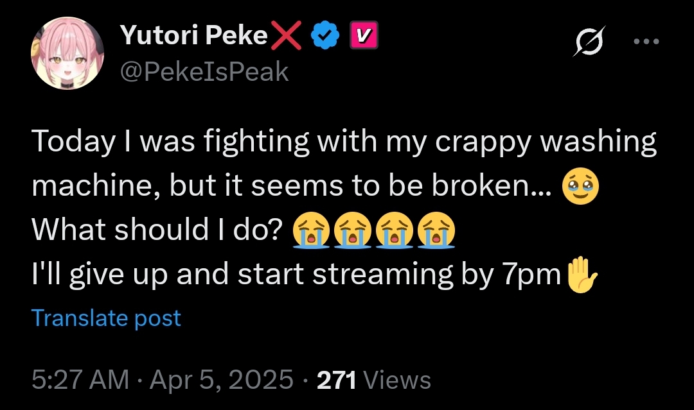The image size is (694, 410).
Task: Click the last loudly crying emoji
Action: (x=437, y=230)
